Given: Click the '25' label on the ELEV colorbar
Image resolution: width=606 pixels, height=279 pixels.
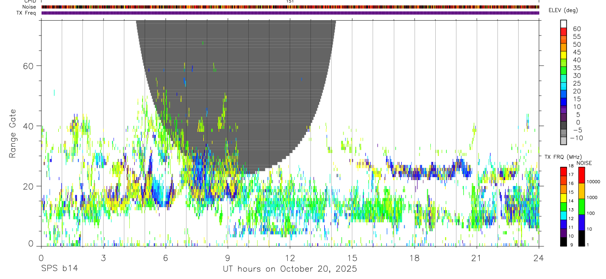Looking at the screenshot, I should point(576,83).
